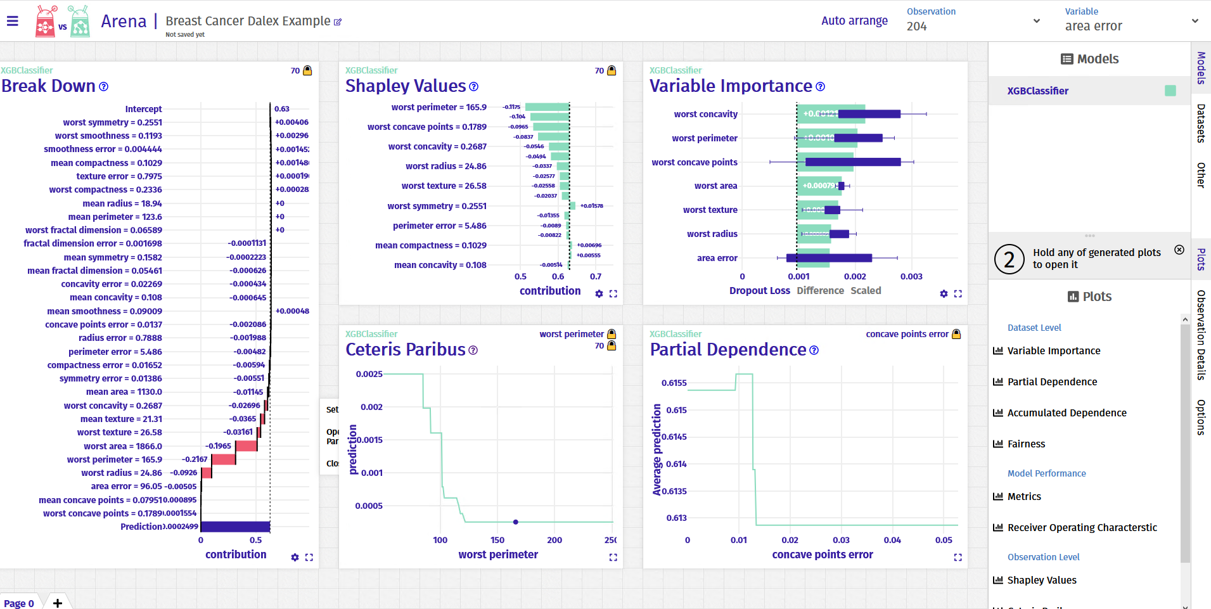This screenshot has height=609, width=1211.
Task: Switch to the Other sidebar tab
Action: click(1201, 175)
